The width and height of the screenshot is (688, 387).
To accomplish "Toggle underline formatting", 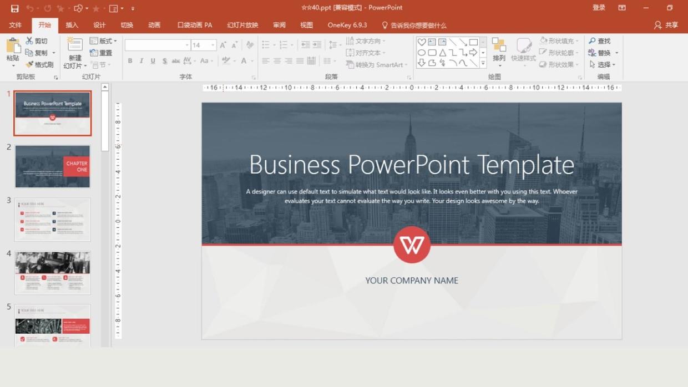I will click(153, 61).
